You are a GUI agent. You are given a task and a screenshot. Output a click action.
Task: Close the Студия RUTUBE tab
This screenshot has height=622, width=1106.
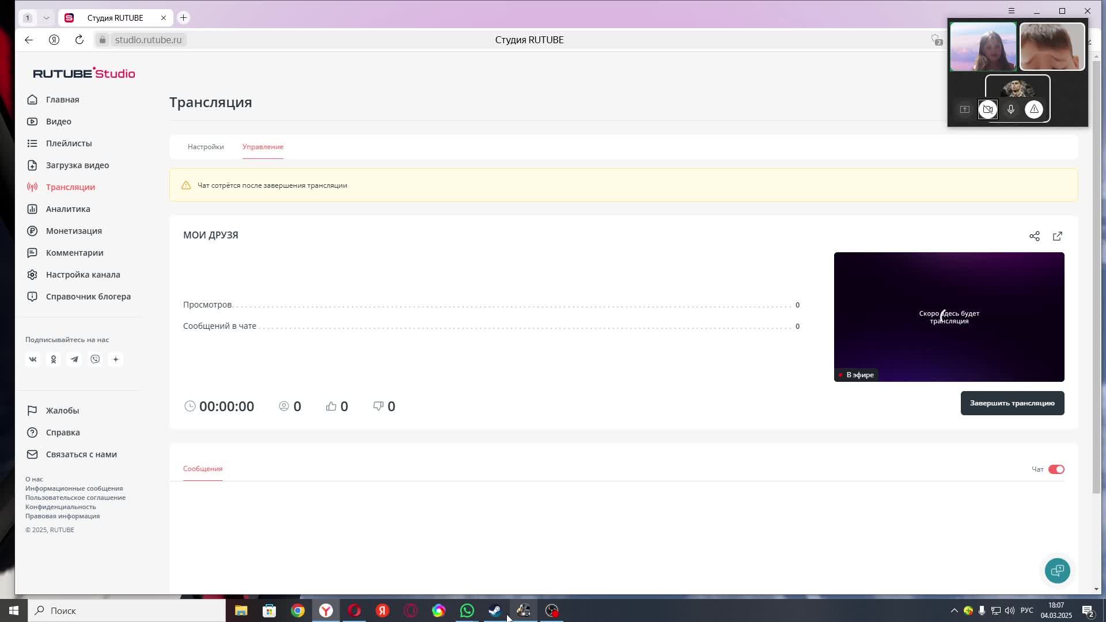pos(164,18)
